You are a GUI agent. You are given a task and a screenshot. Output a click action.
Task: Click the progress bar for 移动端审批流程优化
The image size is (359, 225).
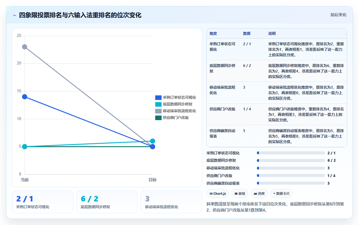[291, 168]
